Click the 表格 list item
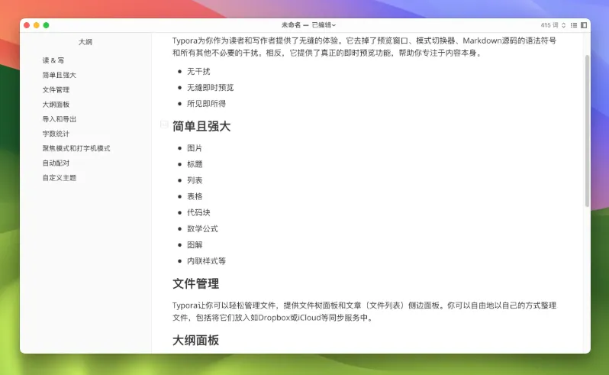609x375 pixels. point(195,196)
